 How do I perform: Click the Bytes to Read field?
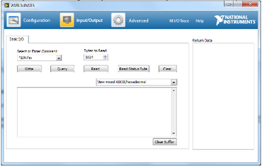click(94, 57)
